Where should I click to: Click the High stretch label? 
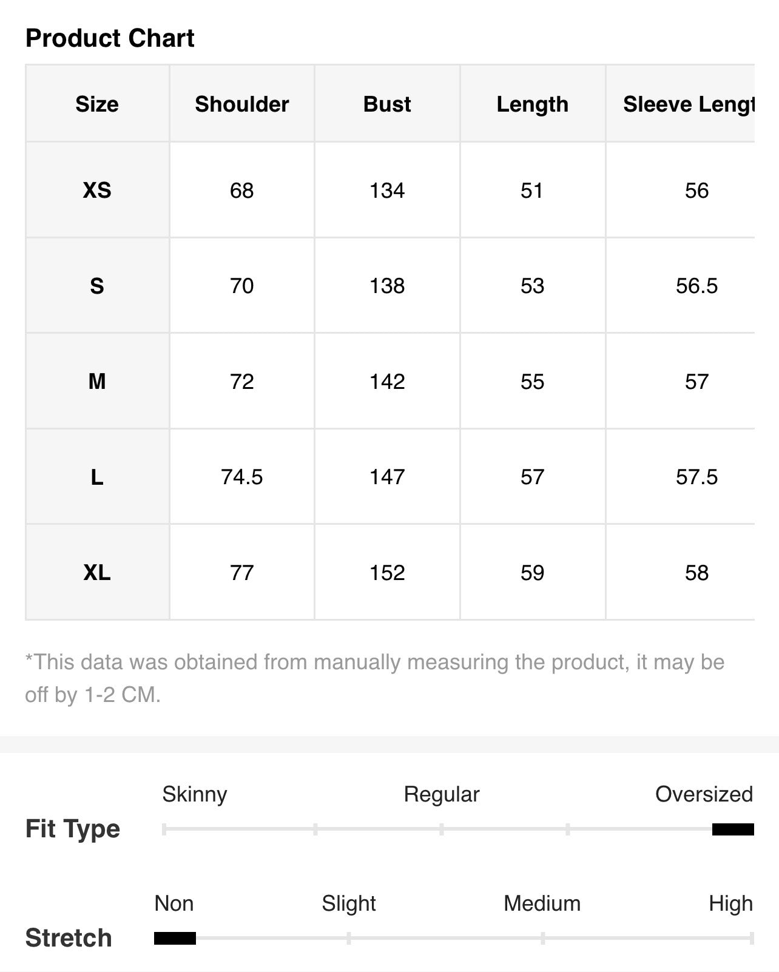(x=730, y=903)
